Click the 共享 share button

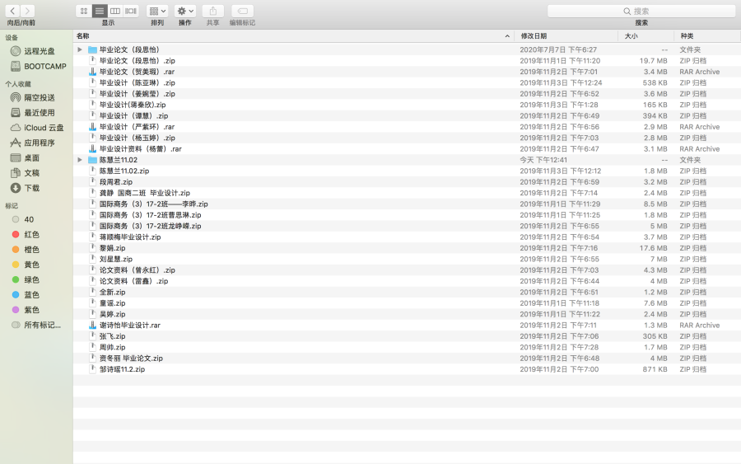click(213, 11)
